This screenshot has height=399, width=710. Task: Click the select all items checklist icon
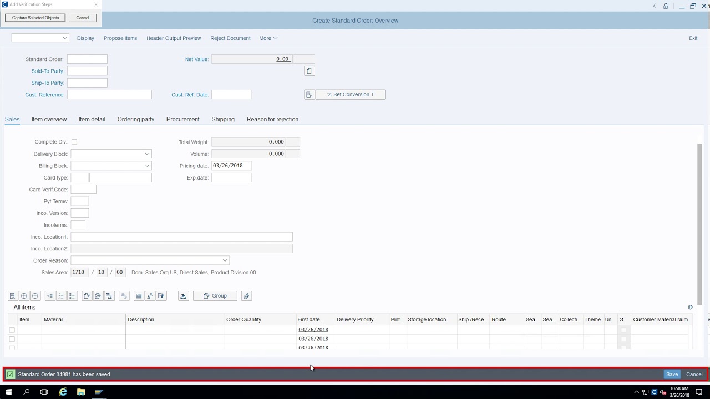point(61,296)
